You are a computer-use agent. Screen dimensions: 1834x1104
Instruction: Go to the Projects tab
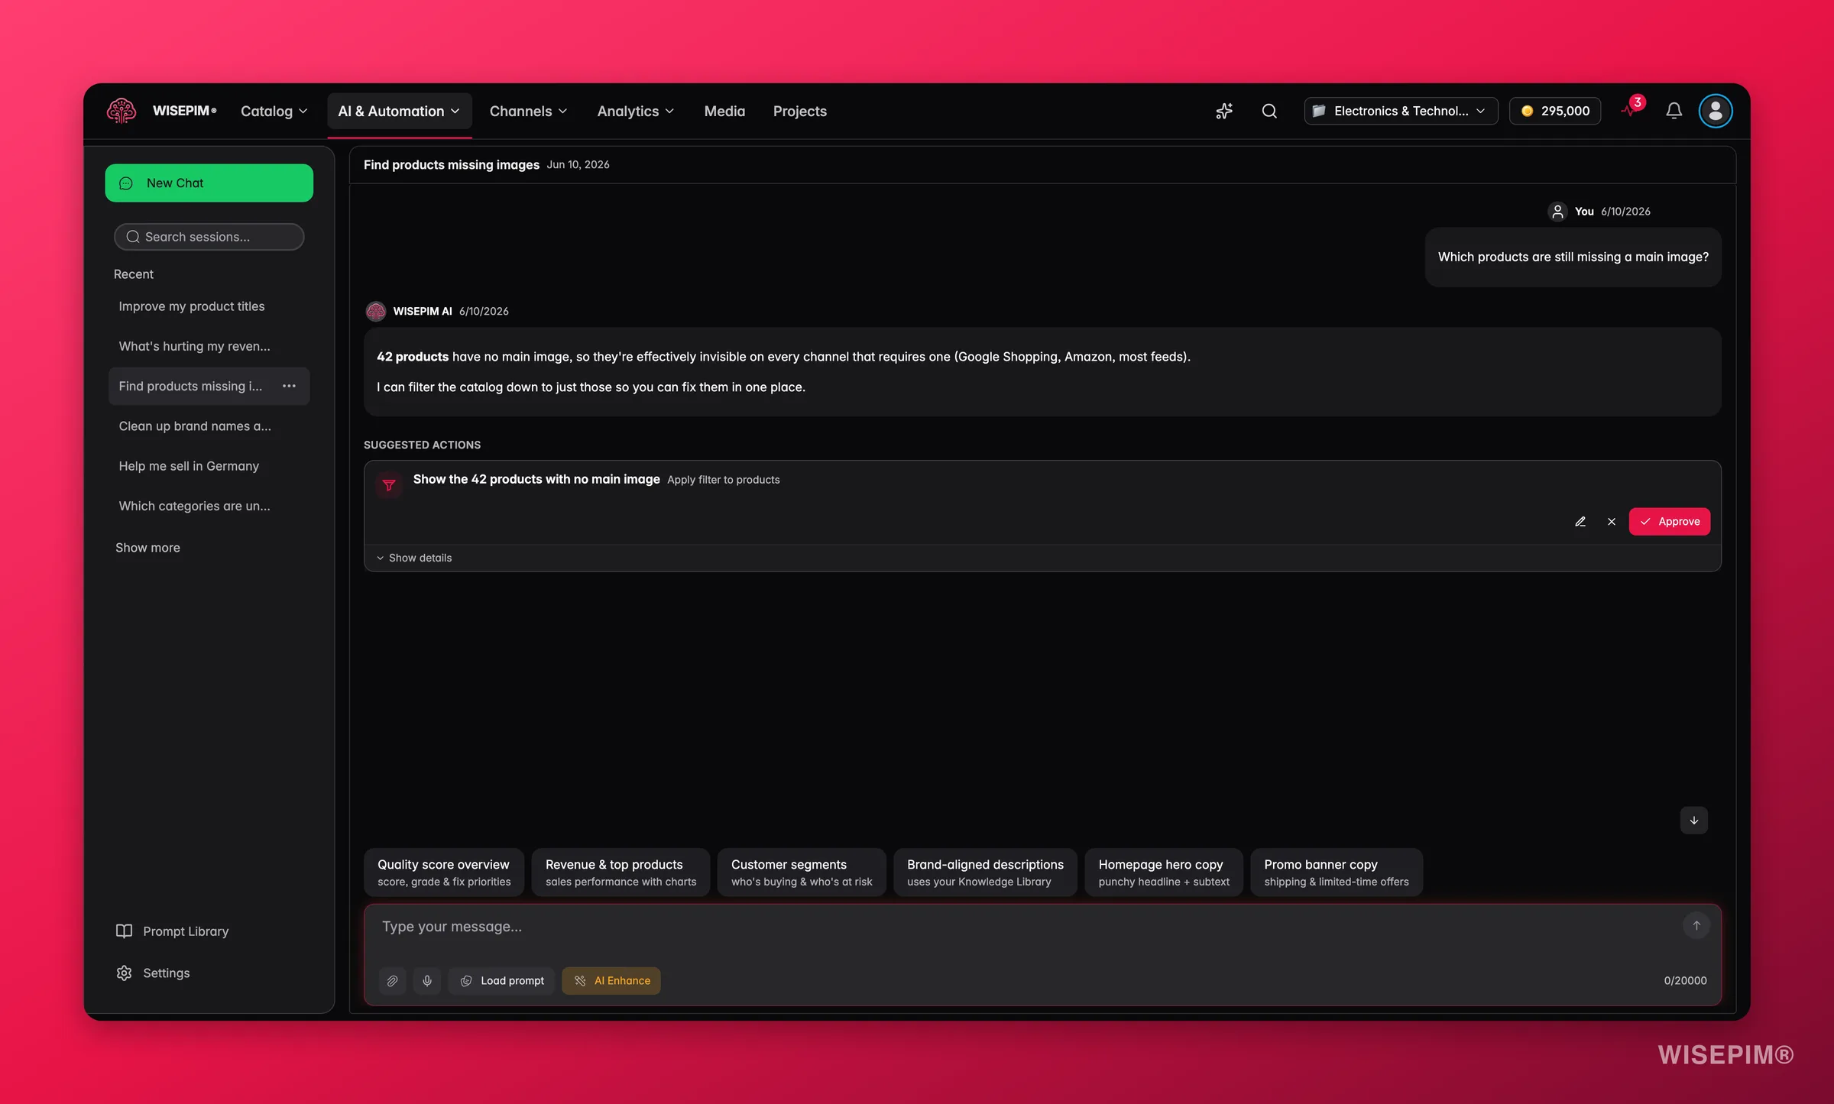click(799, 112)
